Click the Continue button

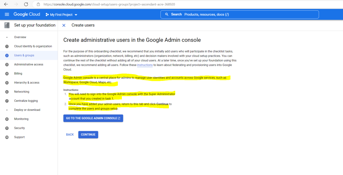click(88, 135)
